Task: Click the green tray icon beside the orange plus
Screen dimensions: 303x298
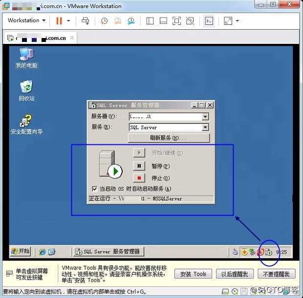Action: (x=252, y=252)
